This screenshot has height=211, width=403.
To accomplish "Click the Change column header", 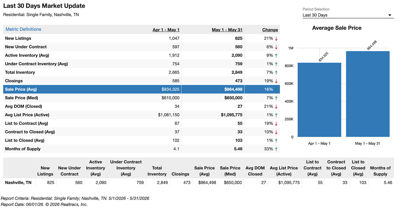I will click(270, 30).
